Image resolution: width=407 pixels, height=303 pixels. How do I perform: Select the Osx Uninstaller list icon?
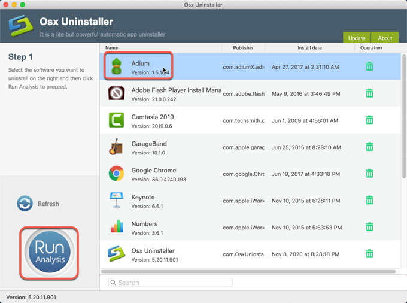pyautogui.click(x=116, y=254)
